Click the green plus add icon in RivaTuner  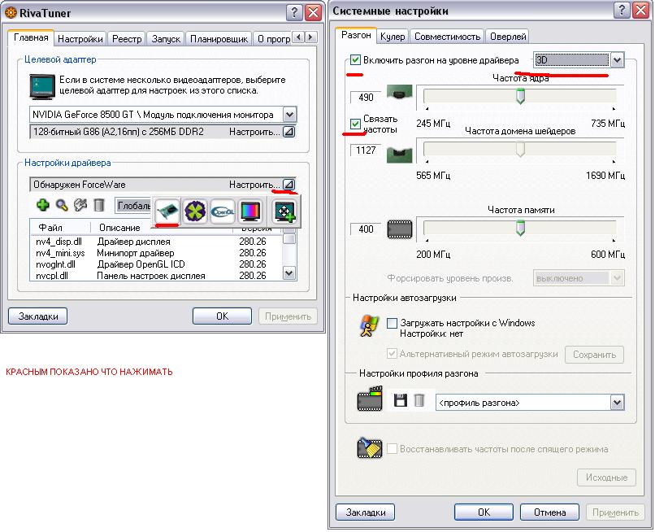[42, 205]
